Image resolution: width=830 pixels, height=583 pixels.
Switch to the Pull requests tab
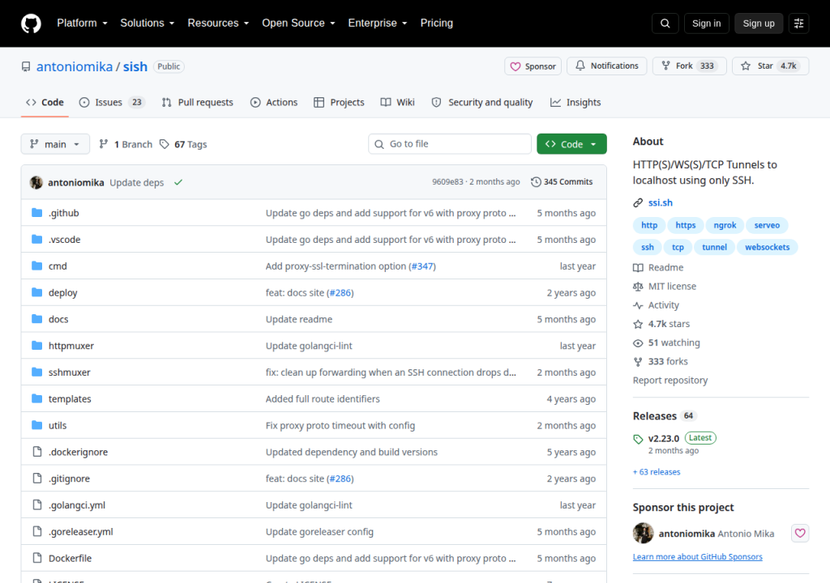point(198,102)
